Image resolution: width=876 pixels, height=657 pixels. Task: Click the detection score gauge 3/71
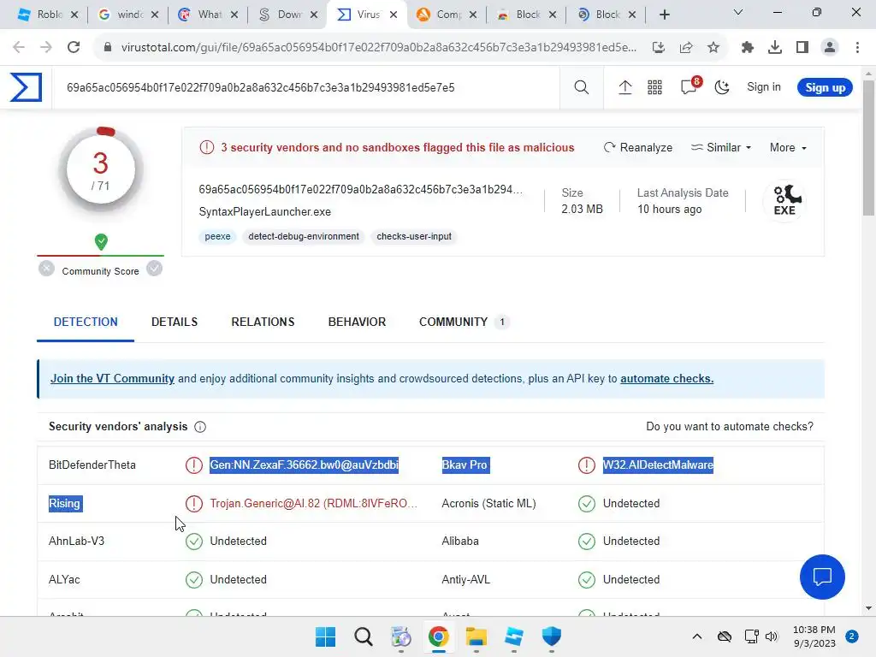(101, 169)
